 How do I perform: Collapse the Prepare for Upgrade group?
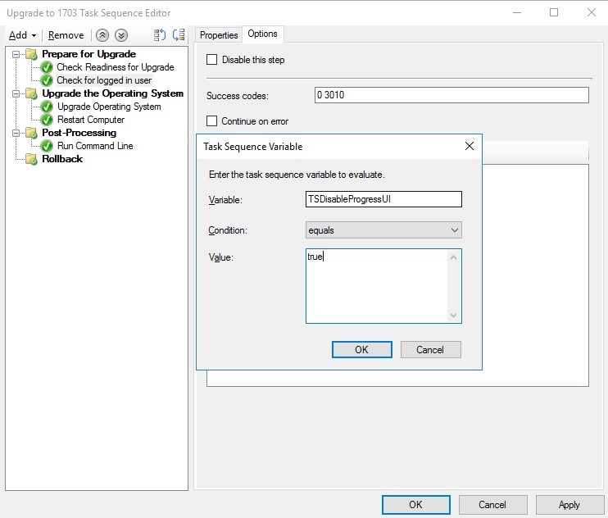16,54
